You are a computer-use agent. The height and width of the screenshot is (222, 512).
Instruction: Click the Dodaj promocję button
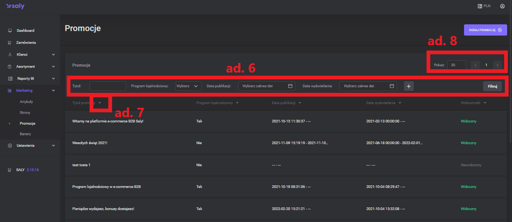tap(485, 30)
